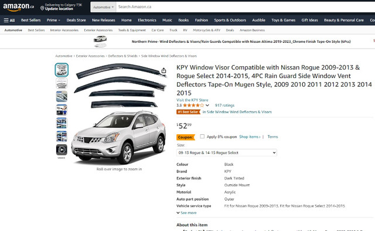Open Electronics in navigation bar
Screen dimensions: 375x231
[x=147, y=21]
